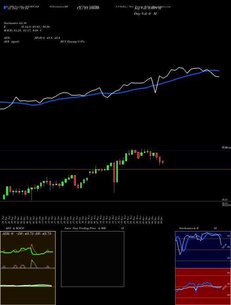Click the 'ADX: 0 +DY: 43.75 -DY: 43.75' readout

click(x=26, y=234)
